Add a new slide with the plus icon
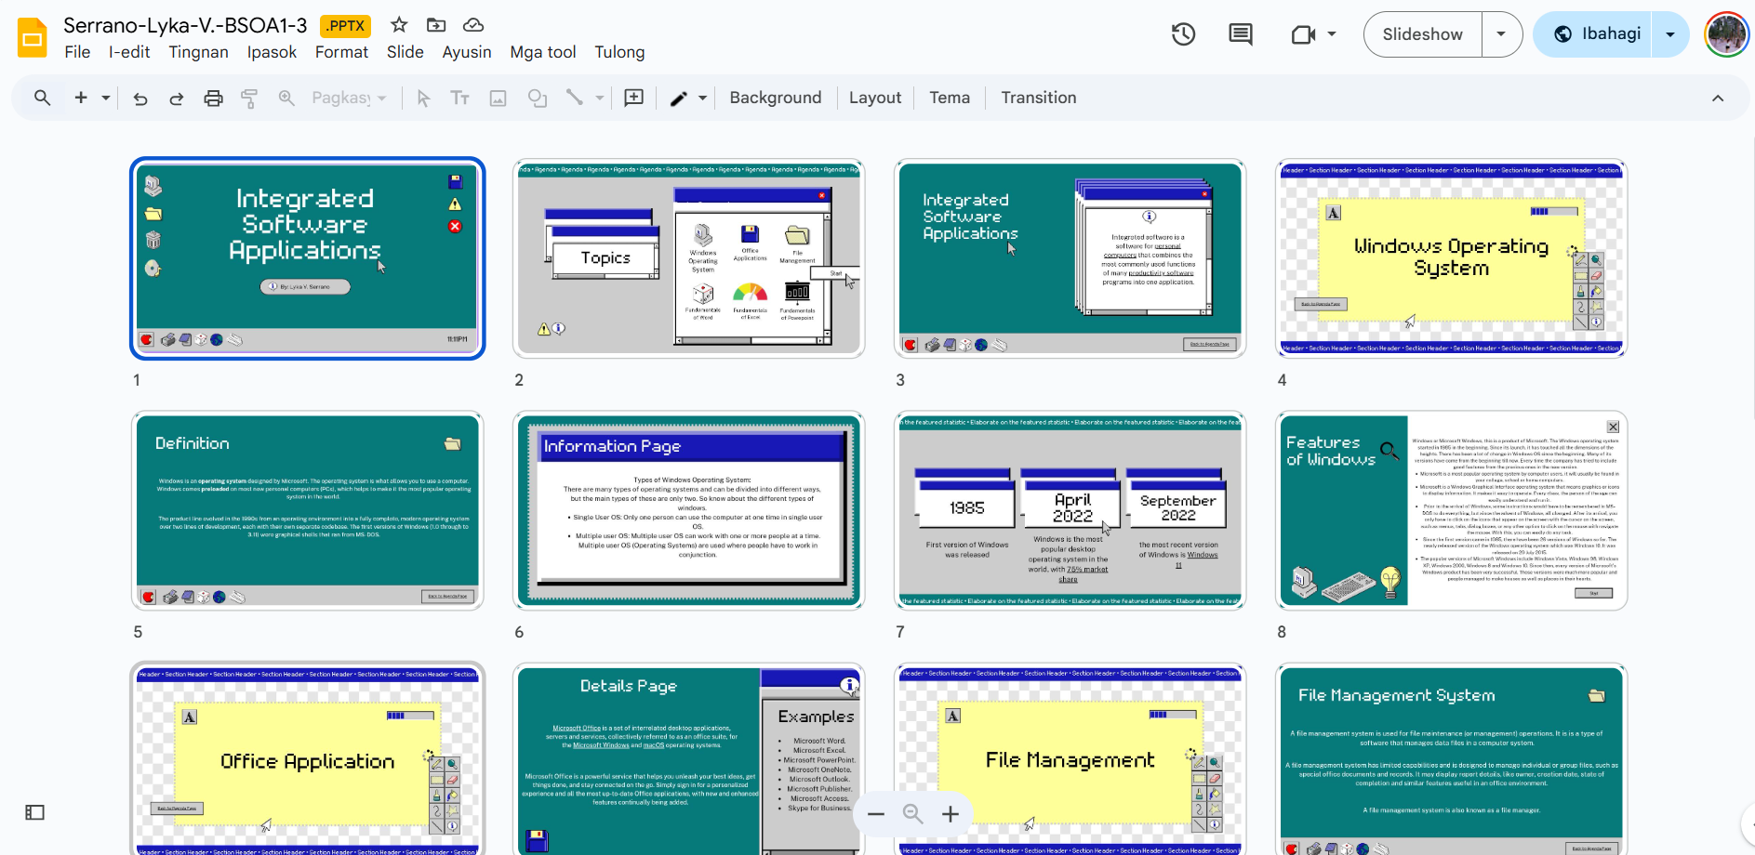 coord(81,98)
